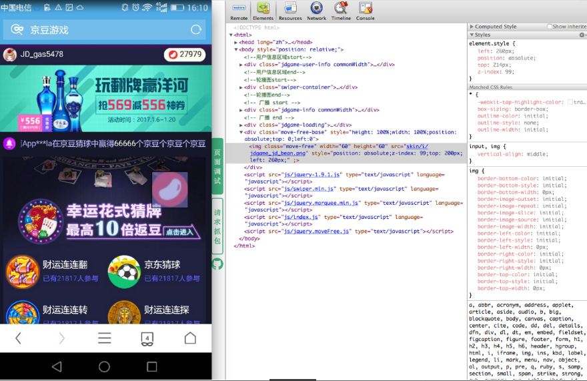
Task: Tap the purple notification bell icon
Action: [x=9, y=143]
